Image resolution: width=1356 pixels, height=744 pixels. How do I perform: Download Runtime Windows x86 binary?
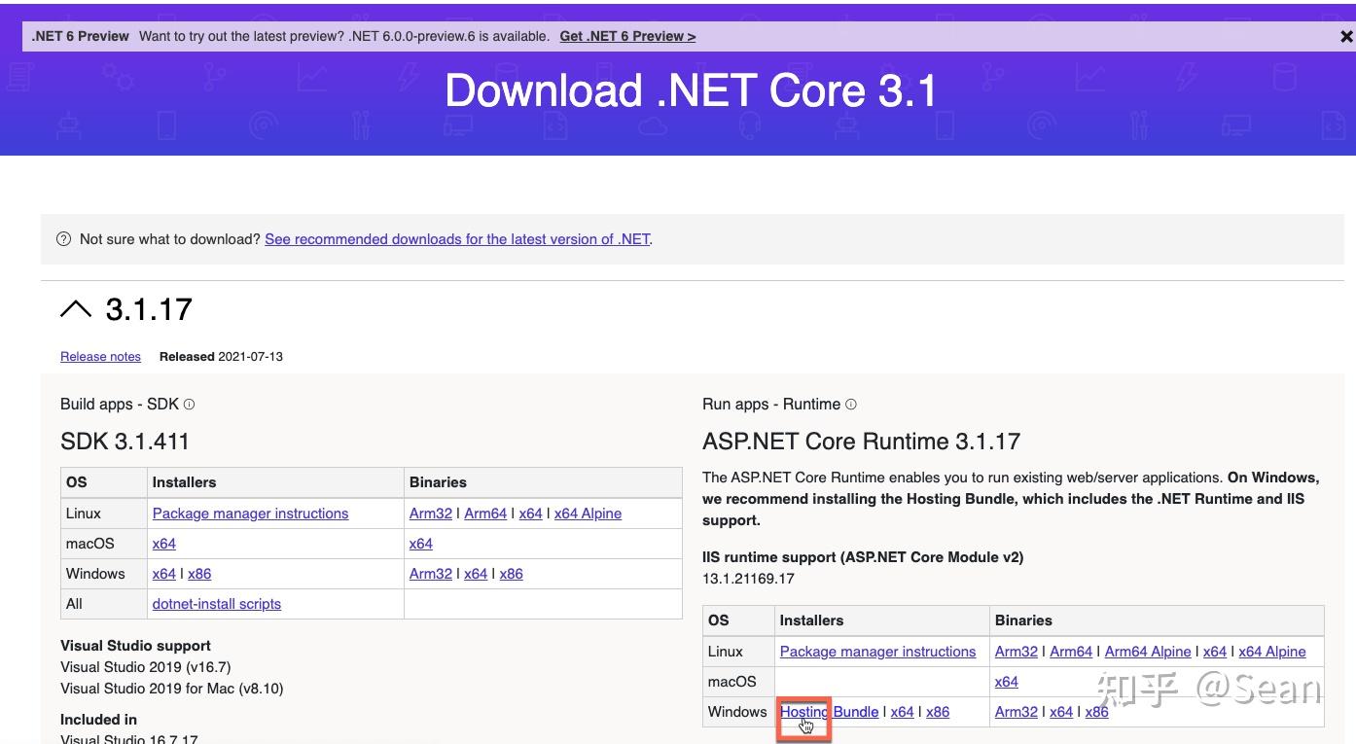(1096, 712)
